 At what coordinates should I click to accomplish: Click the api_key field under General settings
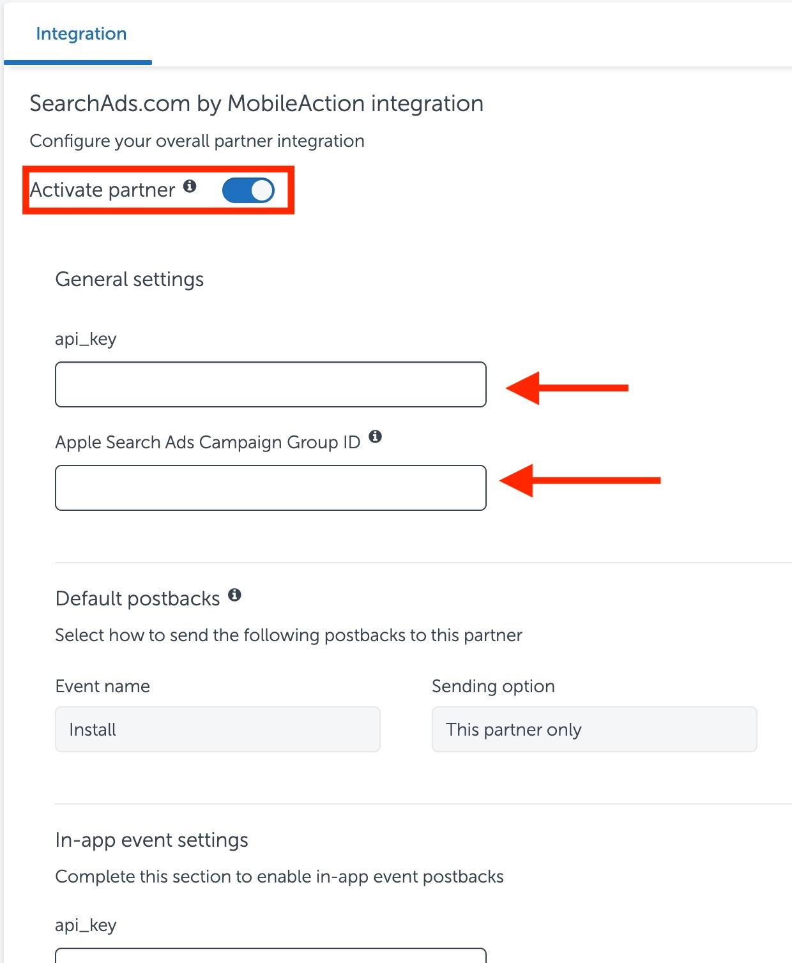(x=271, y=384)
